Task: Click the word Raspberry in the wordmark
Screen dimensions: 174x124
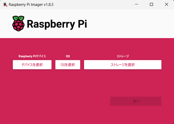Action: (51, 24)
